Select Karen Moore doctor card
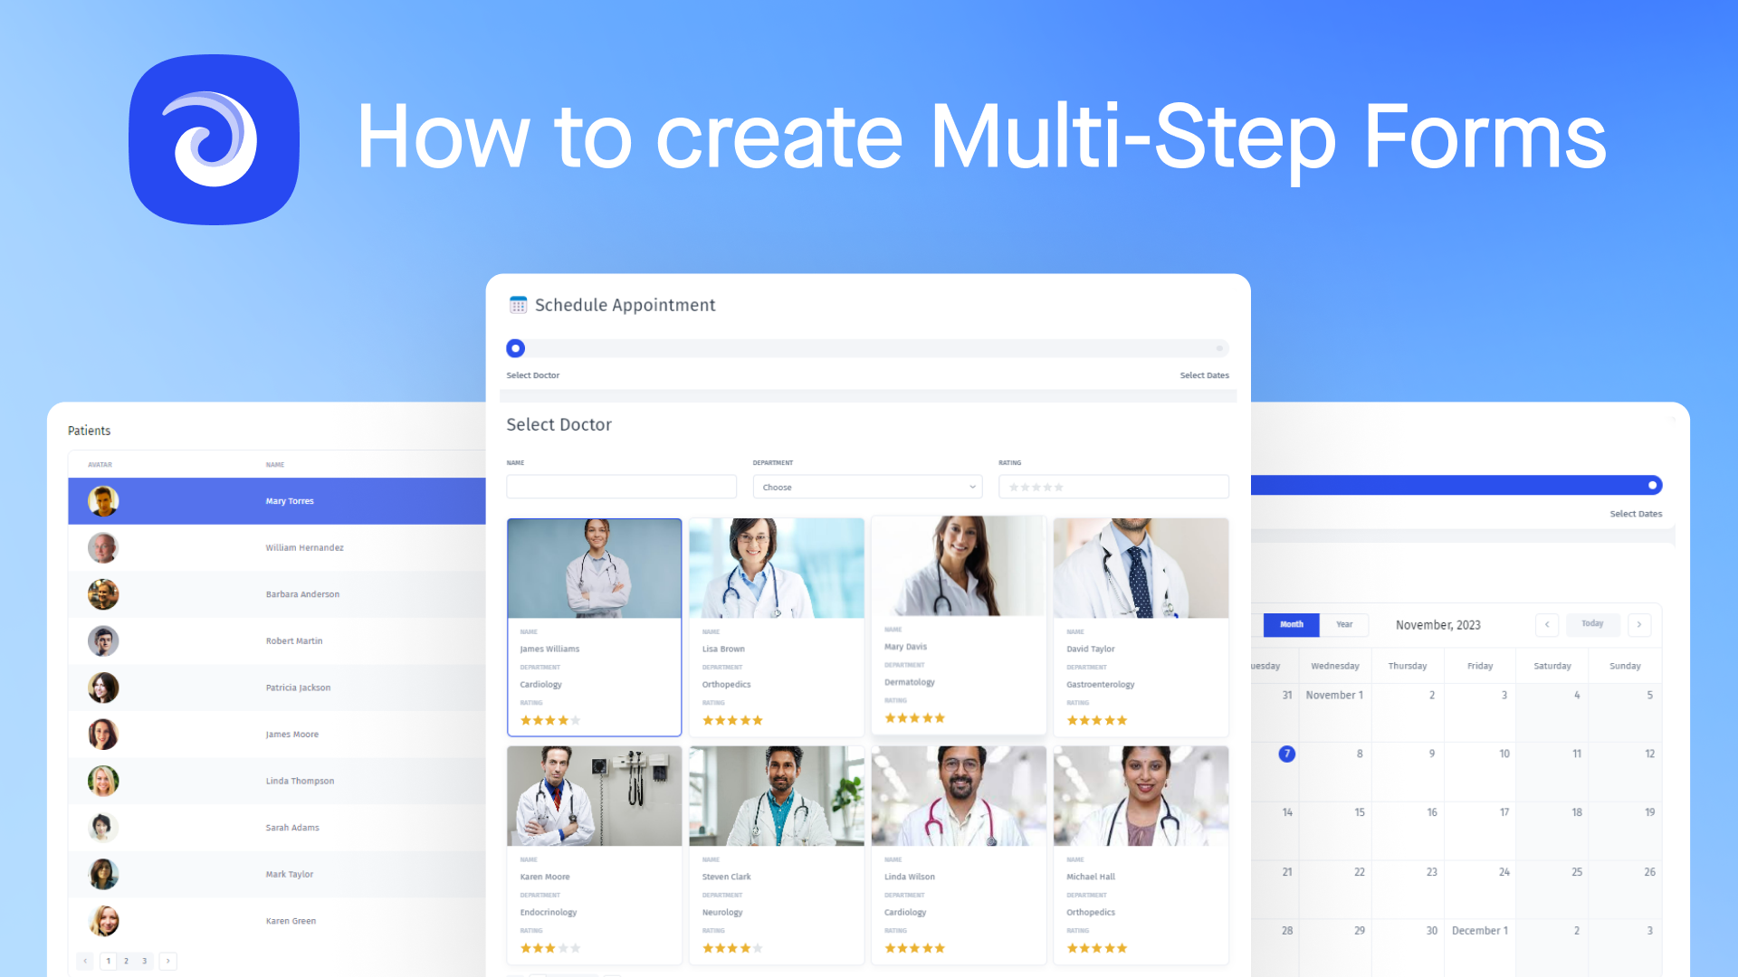 595,853
